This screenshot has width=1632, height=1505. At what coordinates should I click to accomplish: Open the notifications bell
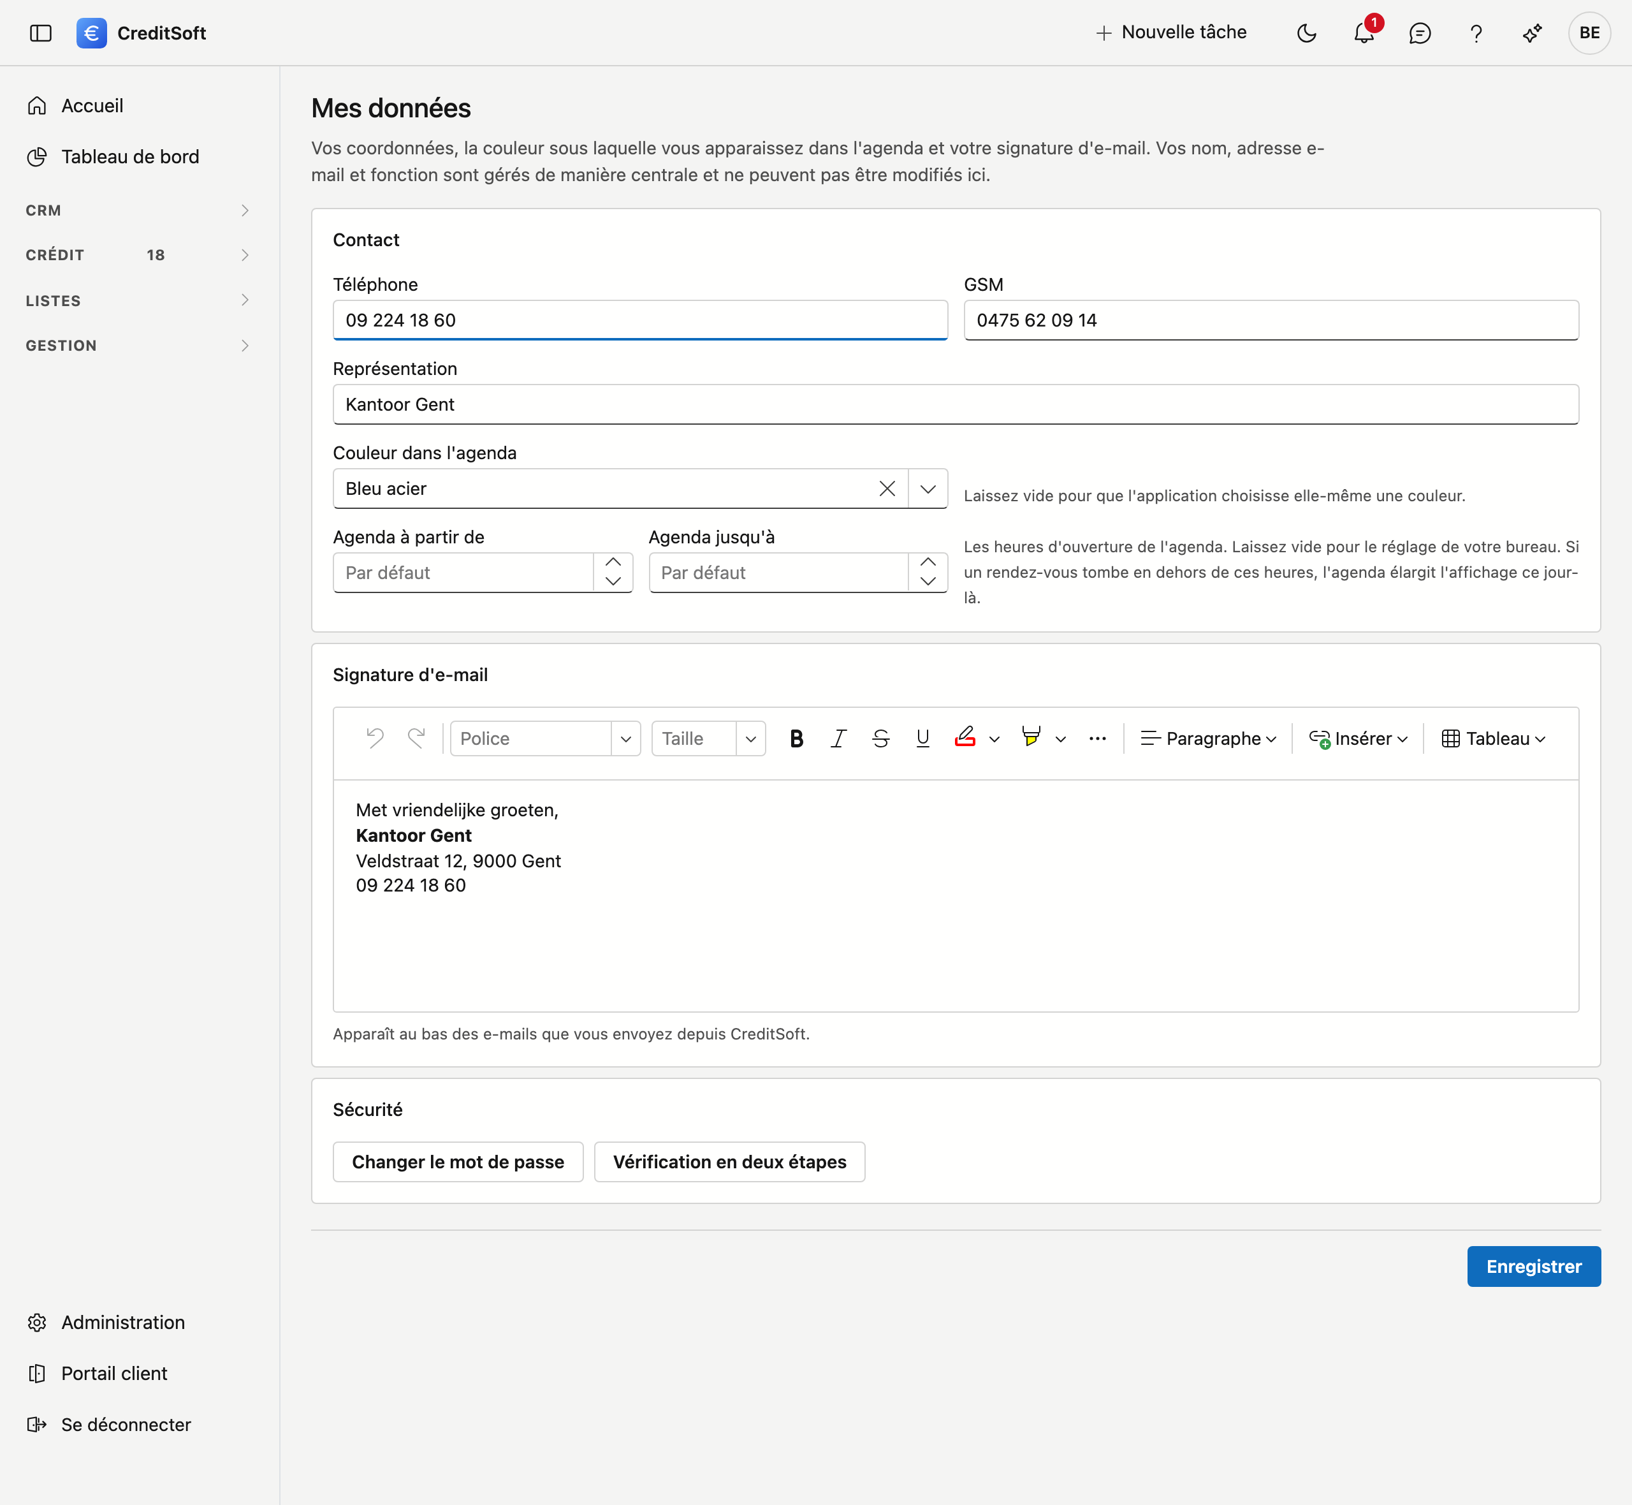[1364, 33]
